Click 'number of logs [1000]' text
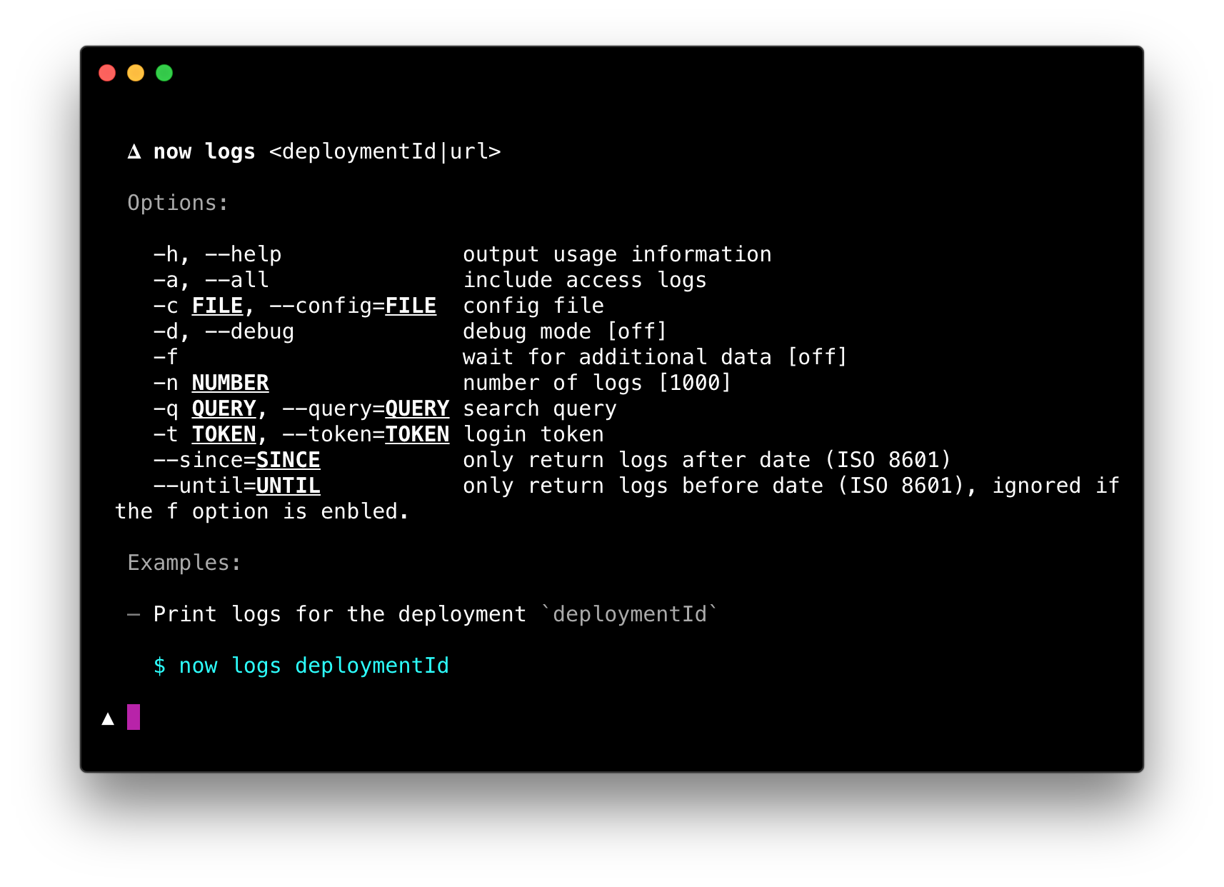Screen dimensions: 1224x887 coord(597,383)
